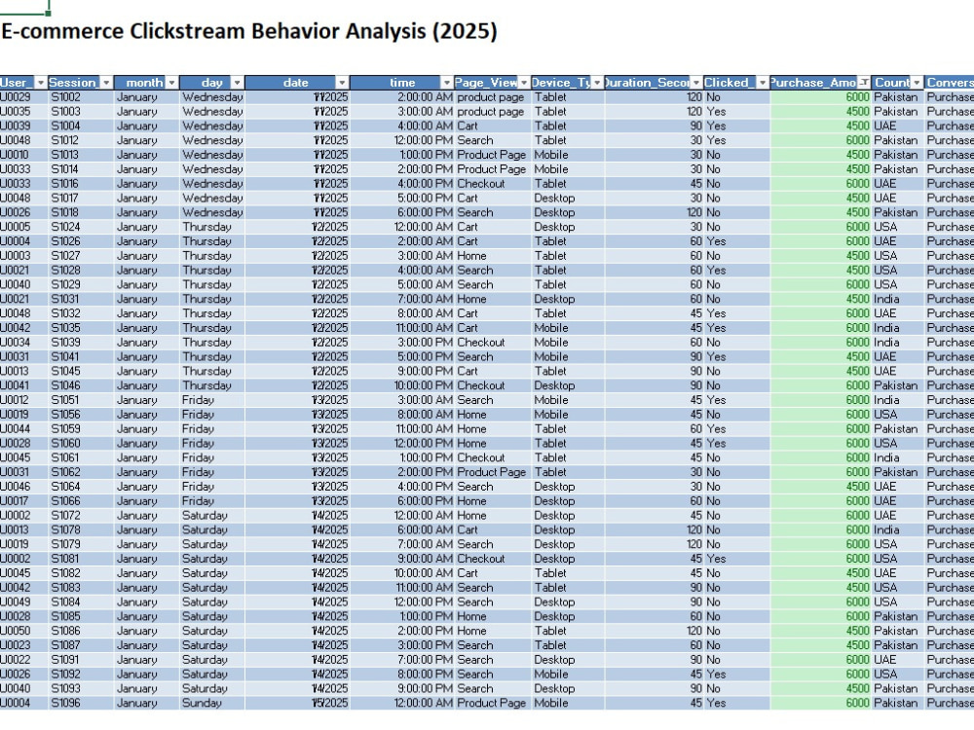Select user cell U0050 in row S1086

click(x=23, y=631)
